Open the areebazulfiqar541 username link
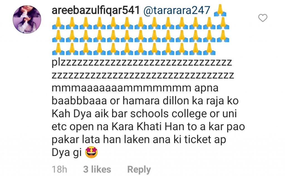 point(96,10)
